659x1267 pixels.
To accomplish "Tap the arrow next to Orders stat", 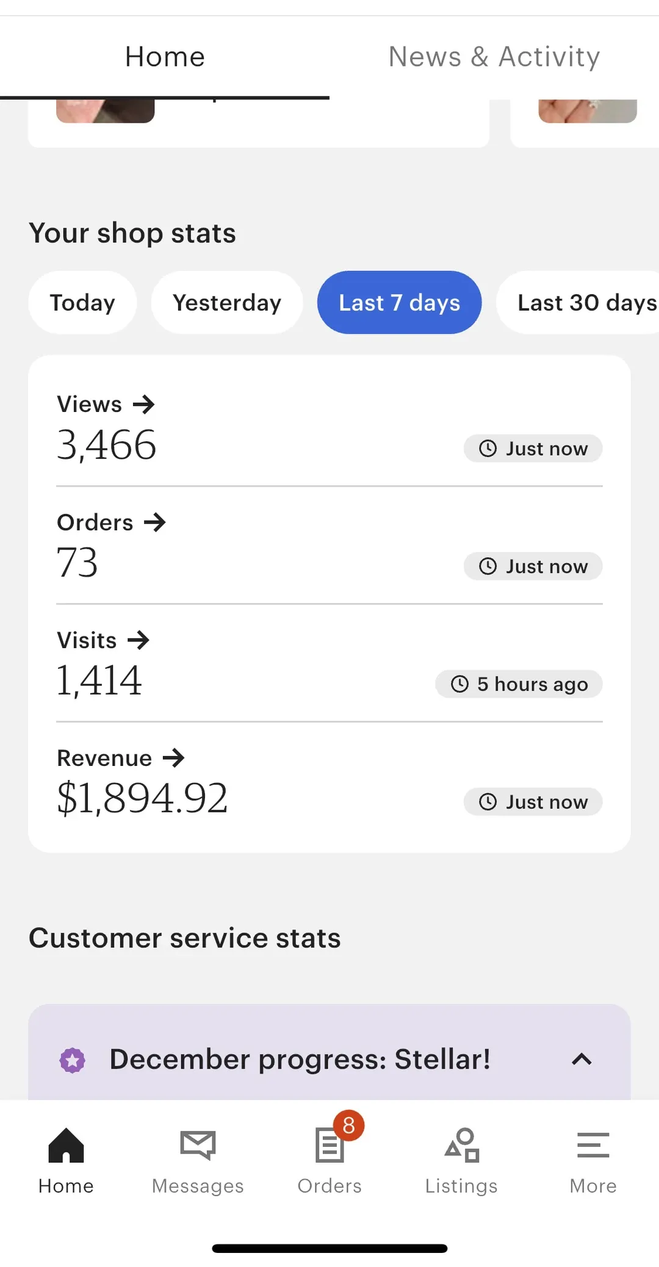I will tap(155, 522).
